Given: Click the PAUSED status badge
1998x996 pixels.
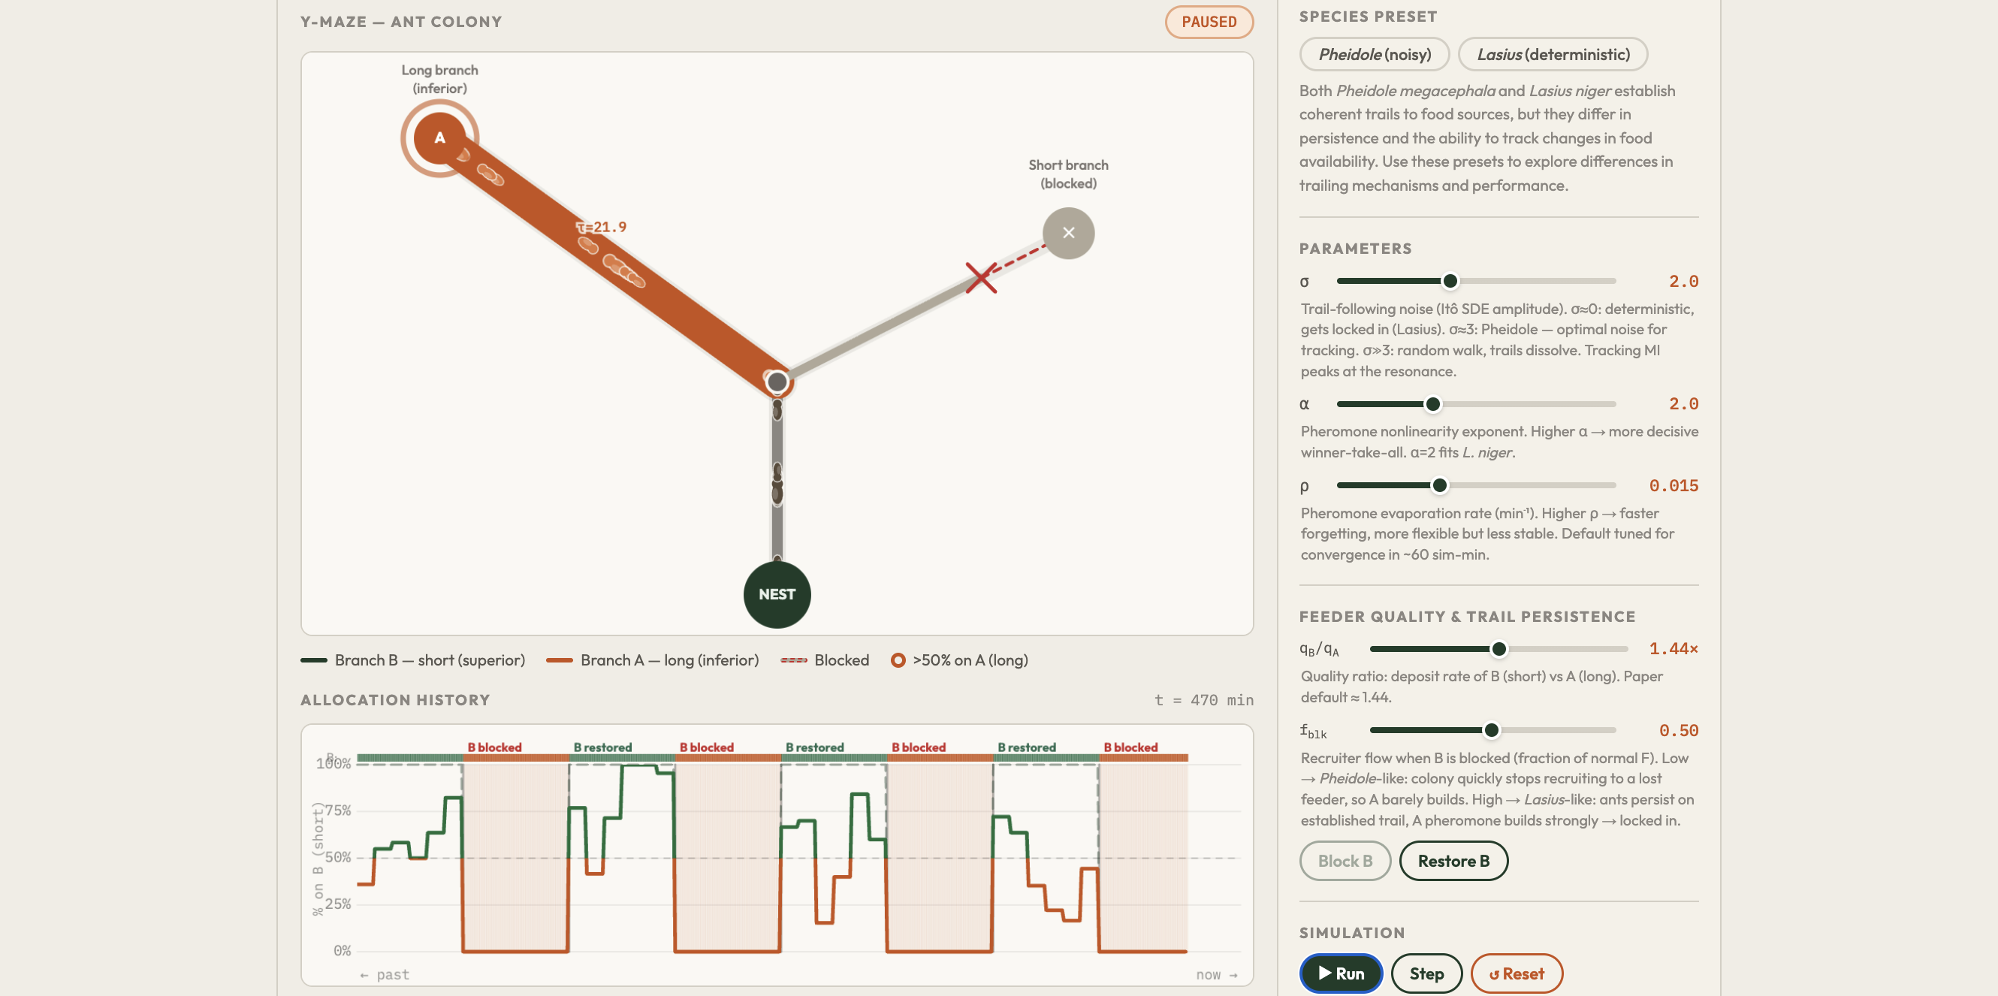Looking at the screenshot, I should (x=1209, y=22).
